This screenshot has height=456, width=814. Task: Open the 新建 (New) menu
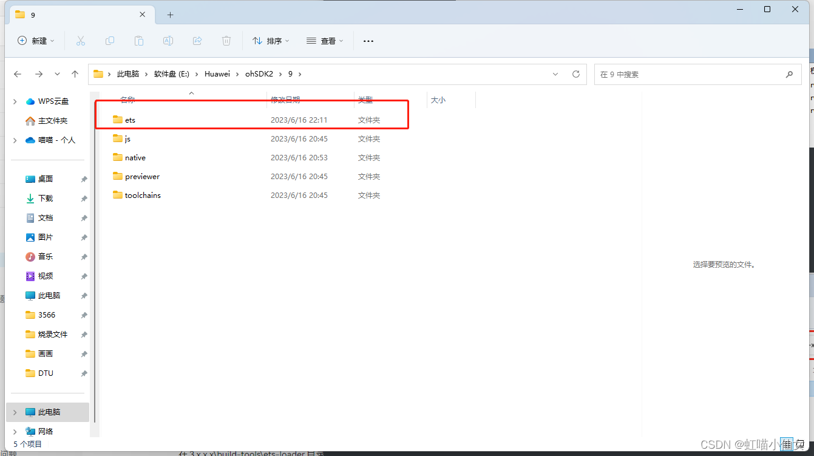36,41
